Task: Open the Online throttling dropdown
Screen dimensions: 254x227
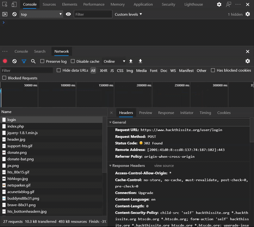Action: click(x=115, y=61)
